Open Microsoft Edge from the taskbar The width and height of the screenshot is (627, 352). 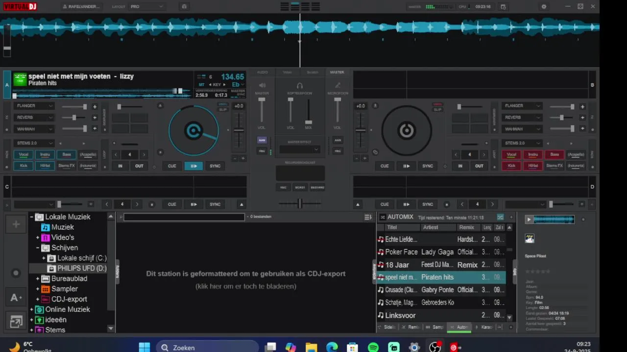[332, 347]
